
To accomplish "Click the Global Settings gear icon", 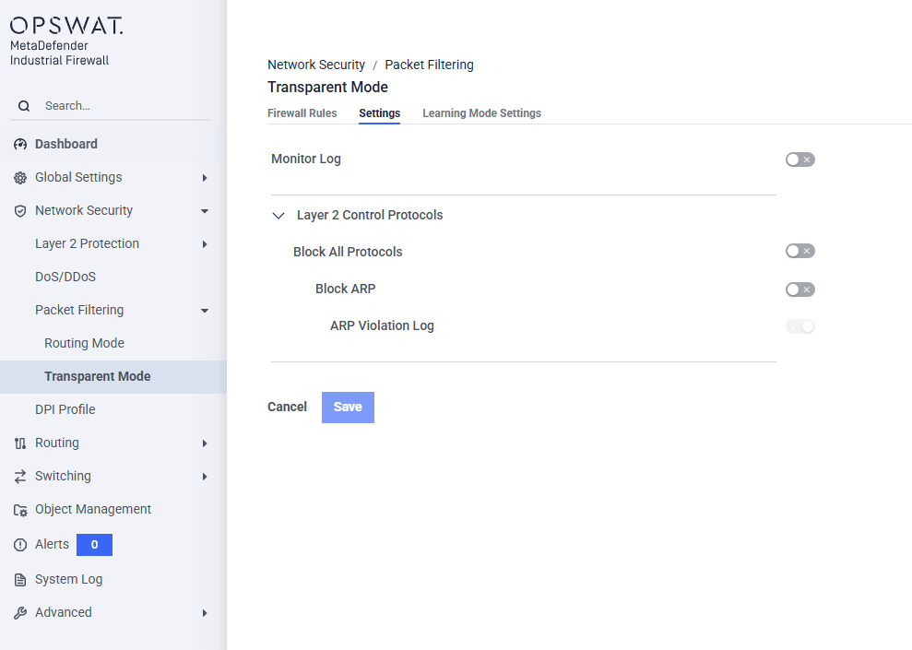I will (x=20, y=178).
